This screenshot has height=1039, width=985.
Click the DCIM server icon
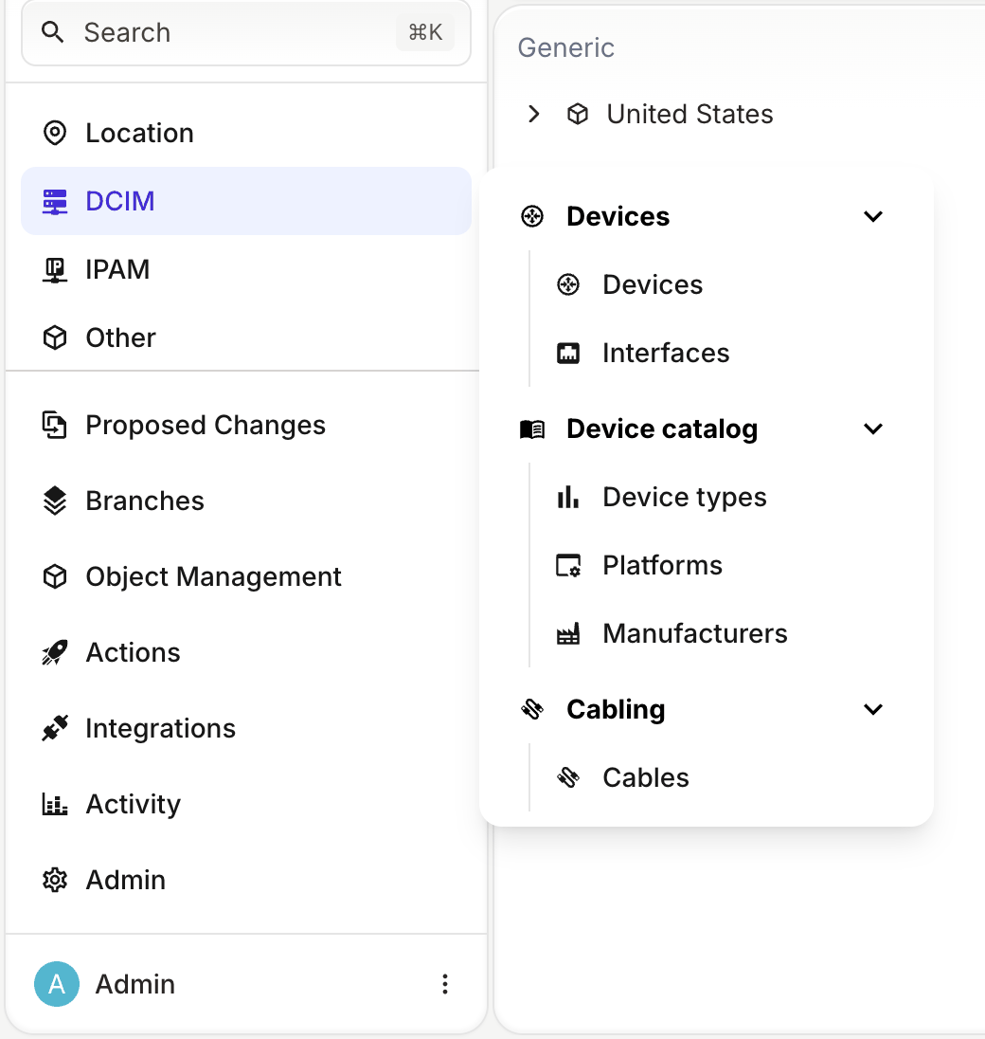tap(55, 201)
